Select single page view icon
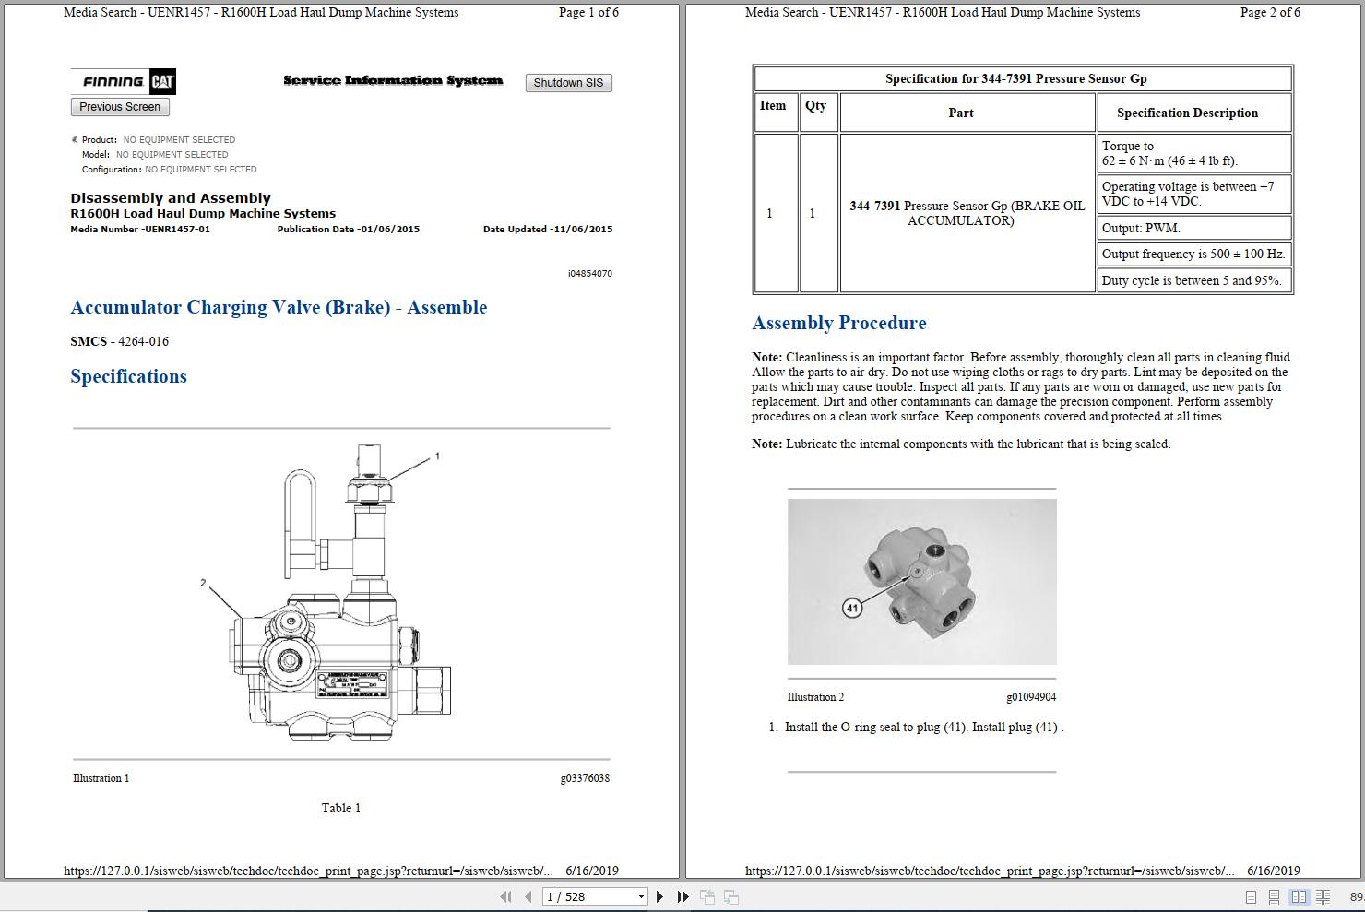 [x=1251, y=895]
